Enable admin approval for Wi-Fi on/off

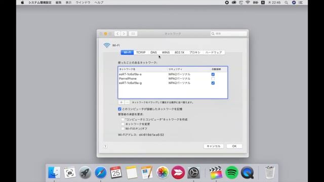pyautogui.click(x=123, y=128)
